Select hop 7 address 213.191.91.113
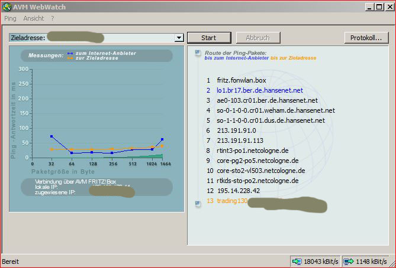The image size is (396, 268). point(235,140)
